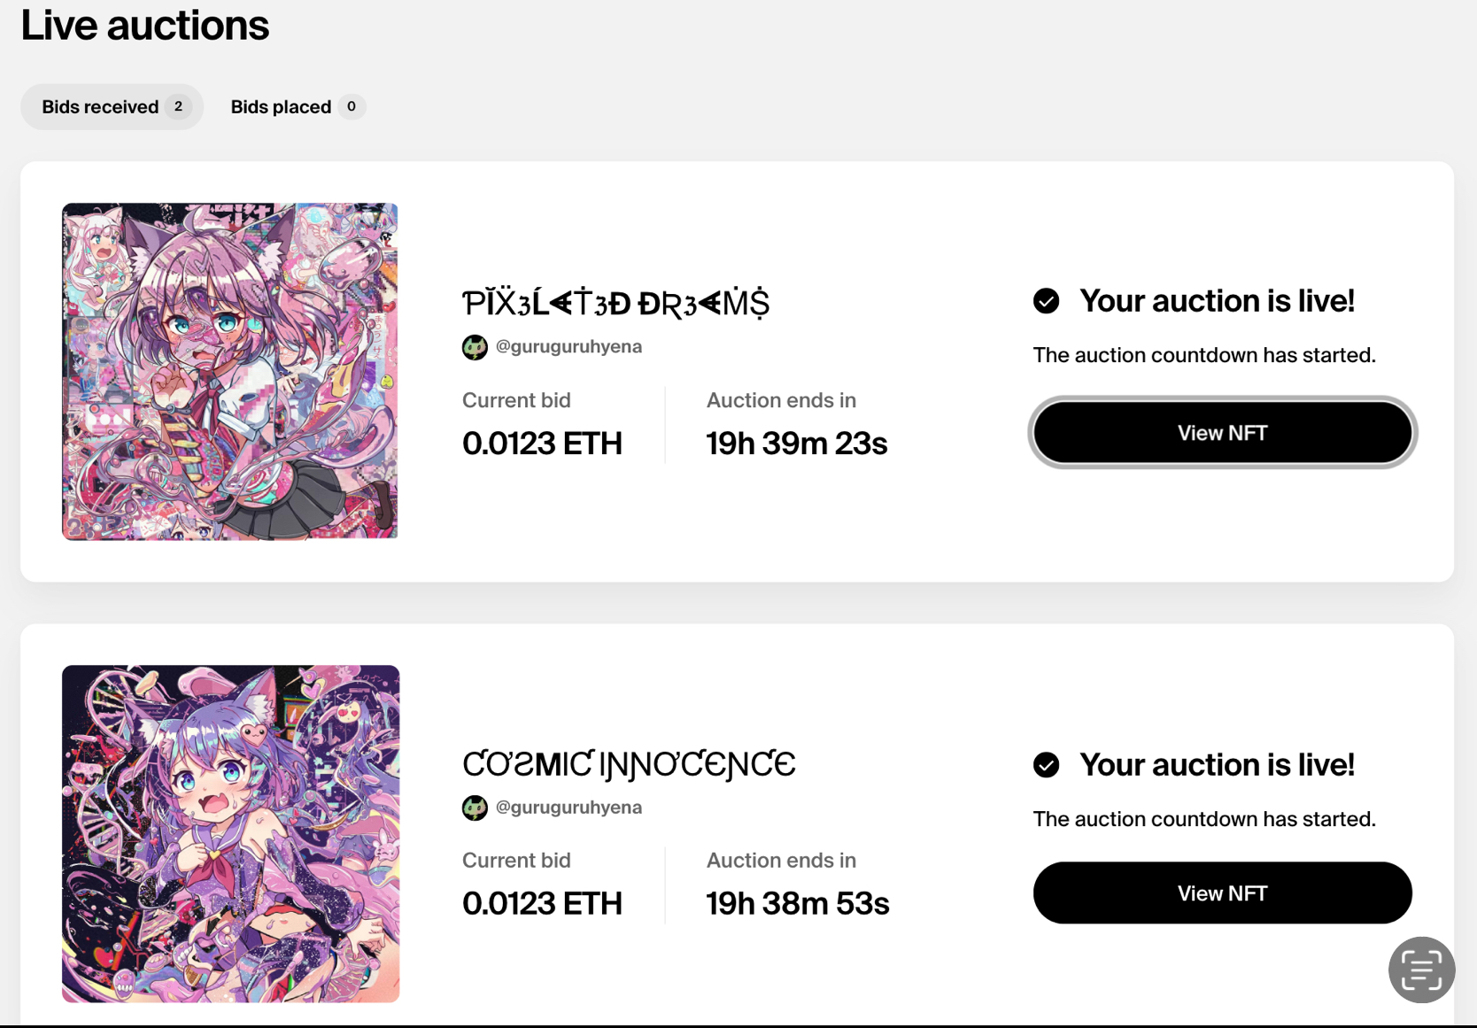Screen dimensions: 1477x1028
Task: Visit @guruguruhyena profile from second auction
Action: click(568, 808)
